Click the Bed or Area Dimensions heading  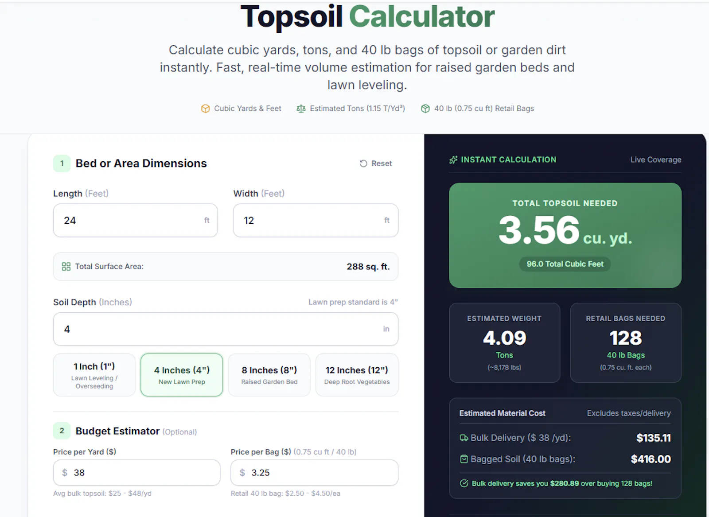click(141, 163)
